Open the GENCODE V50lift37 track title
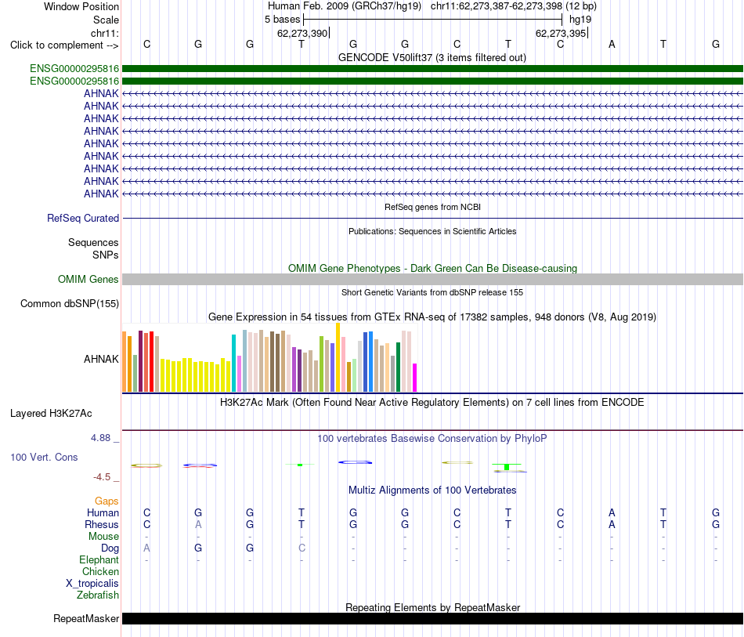Viewport: 744px width, 637px height. tap(432, 57)
